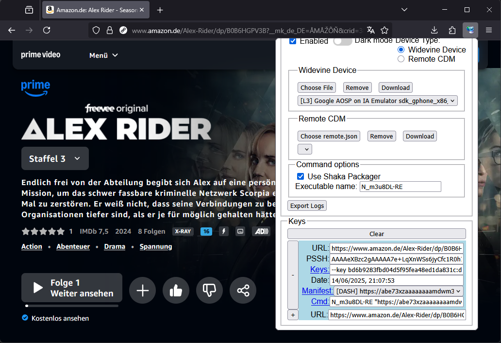
Task: Open the site permissions icon in address bar
Action: [x=123, y=31]
